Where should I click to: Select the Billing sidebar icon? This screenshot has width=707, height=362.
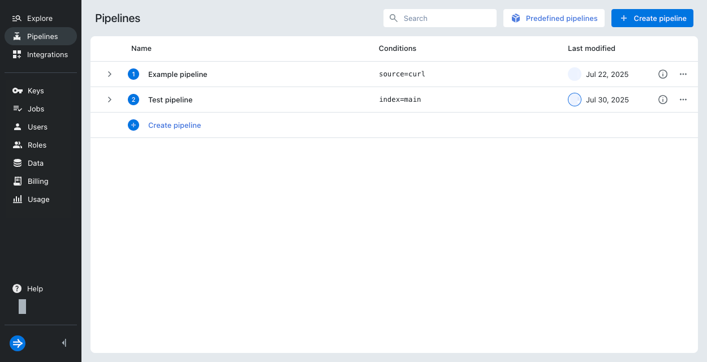tap(17, 181)
